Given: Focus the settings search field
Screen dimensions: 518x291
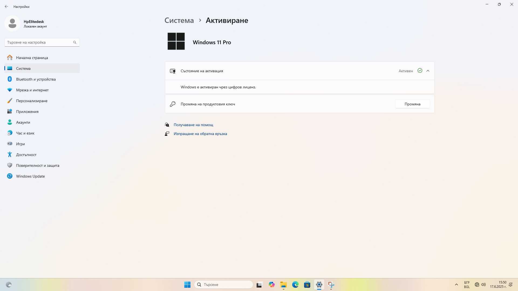Looking at the screenshot, I should coord(42,42).
